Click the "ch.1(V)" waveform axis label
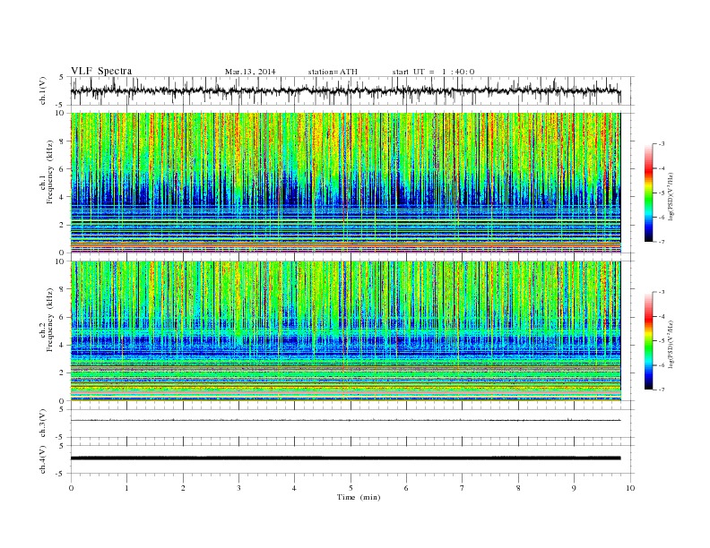Viewport: 710px width, 548px height. (x=43, y=90)
